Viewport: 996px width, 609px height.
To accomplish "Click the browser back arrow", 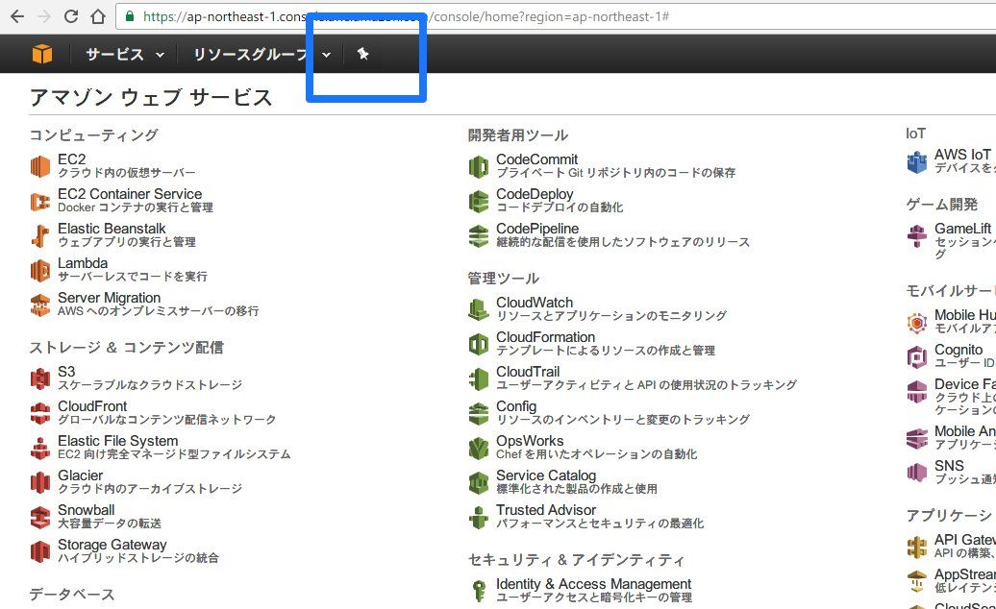I will [x=17, y=16].
